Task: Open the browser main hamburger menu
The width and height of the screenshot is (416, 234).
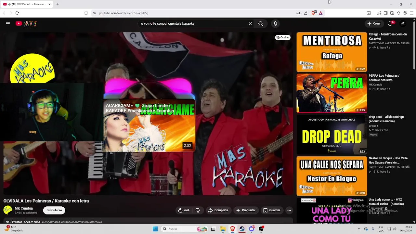Action: (x=412, y=13)
